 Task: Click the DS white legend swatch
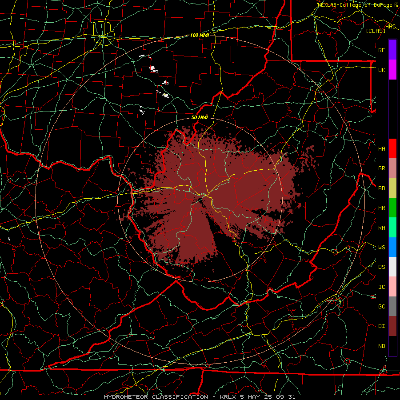[392, 267]
